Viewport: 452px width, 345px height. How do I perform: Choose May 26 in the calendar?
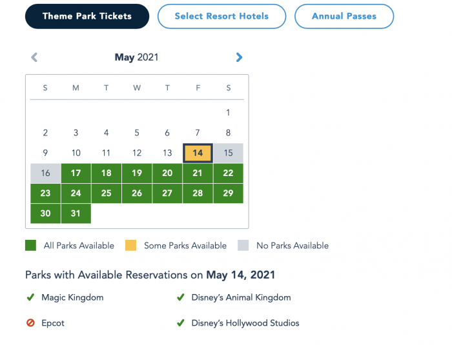click(x=137, y=193)
